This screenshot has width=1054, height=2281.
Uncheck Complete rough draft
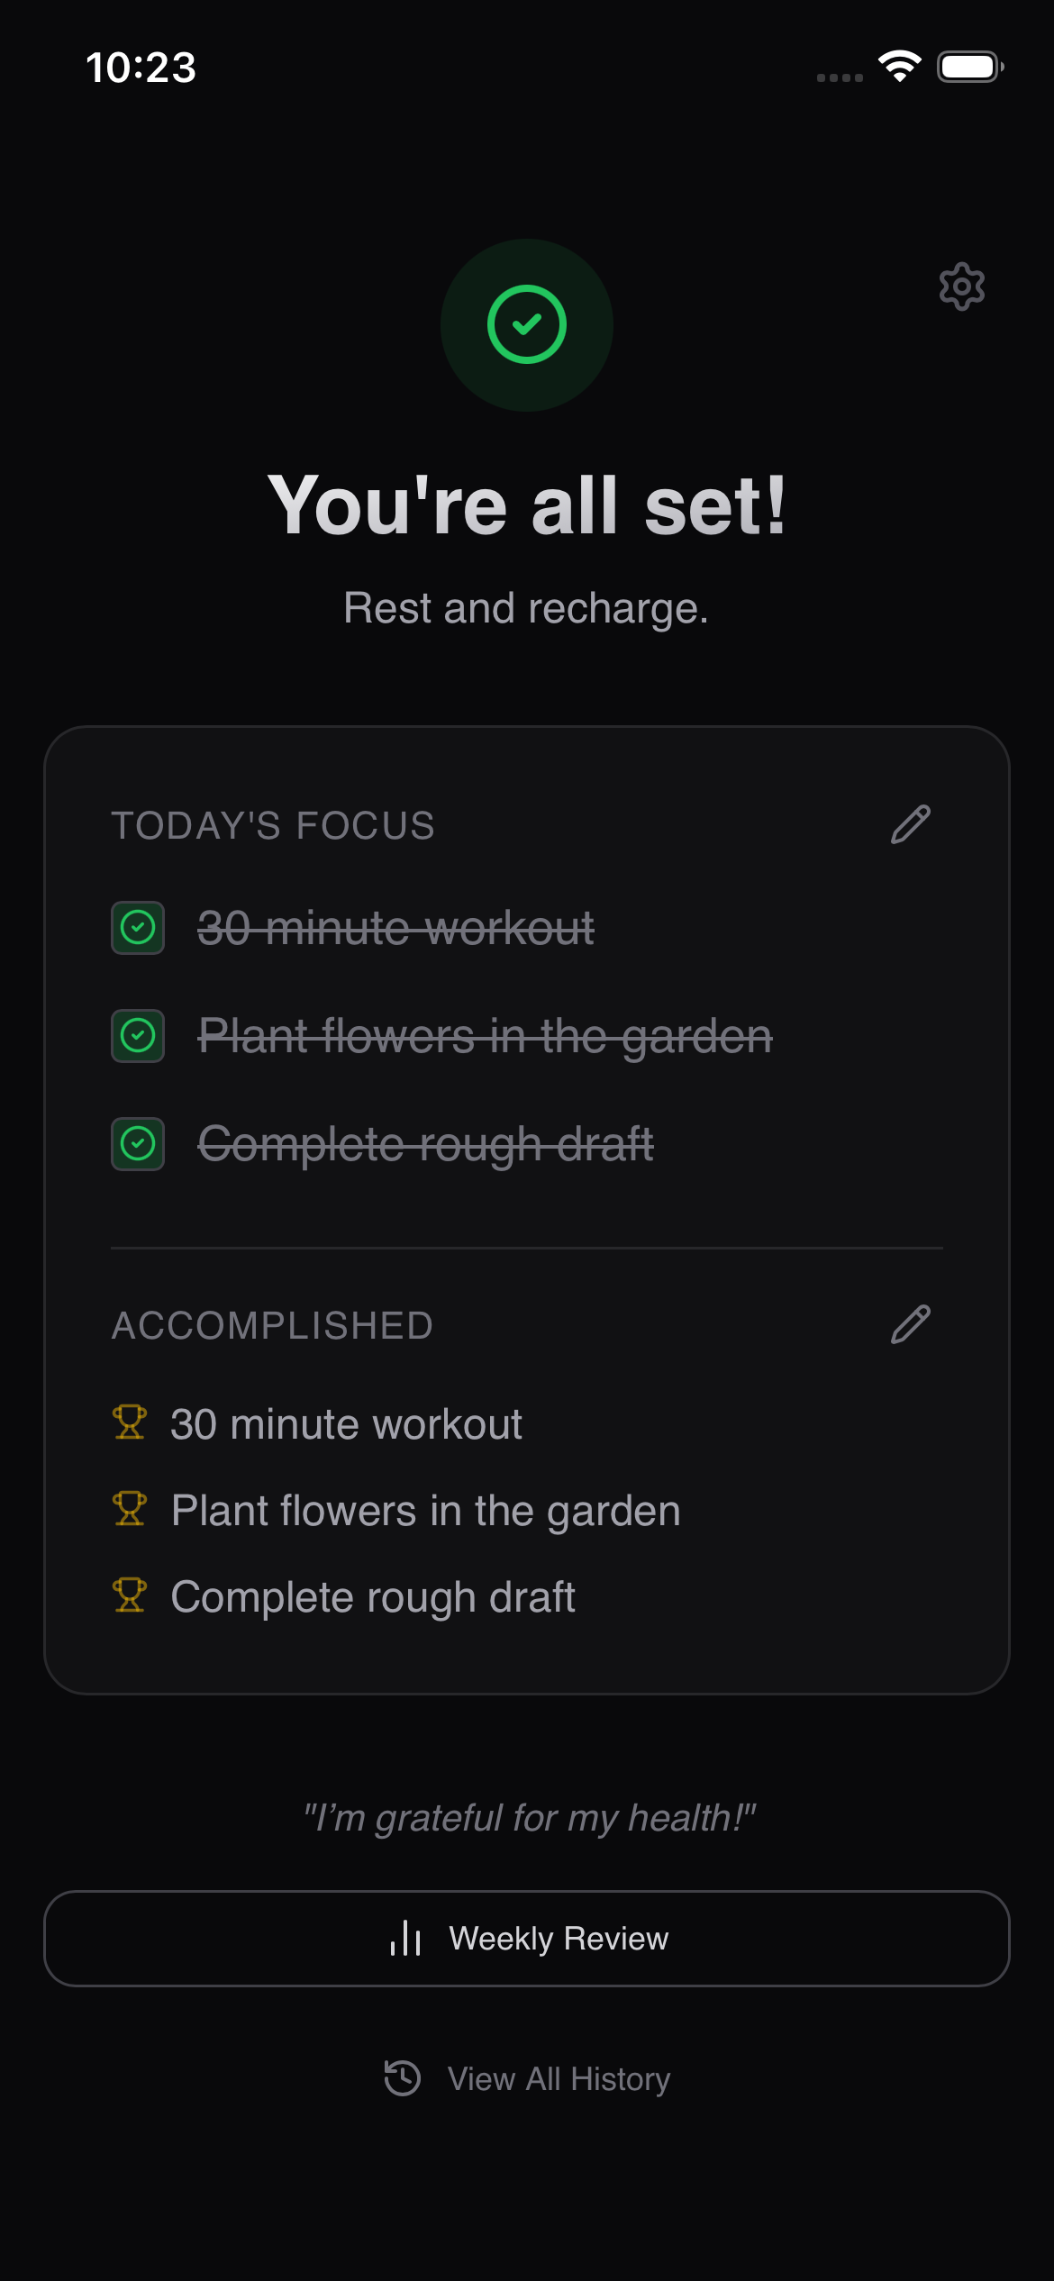coord(137,1143)
